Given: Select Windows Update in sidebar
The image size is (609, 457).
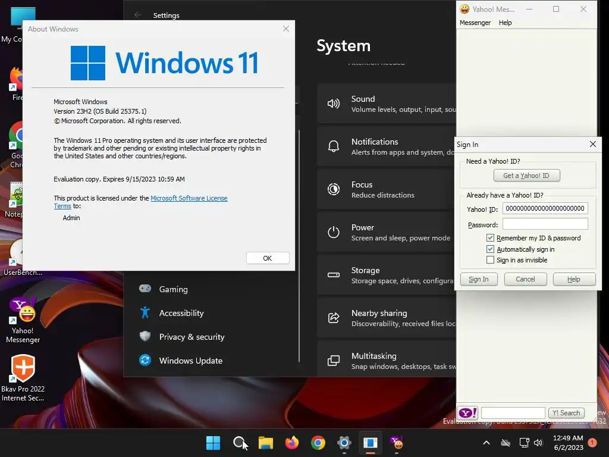Looking at the screenshot, I should pos(191,361).
